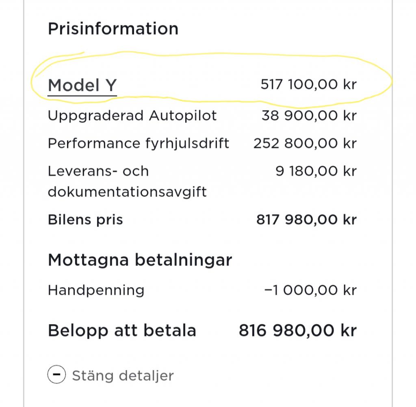Select the Mottagna betalningar heading

click(x=140, y=260)
